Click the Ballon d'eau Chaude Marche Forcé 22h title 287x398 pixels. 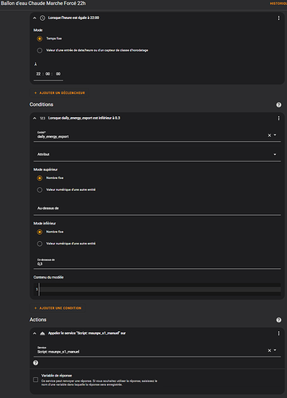tap(43, 3)
